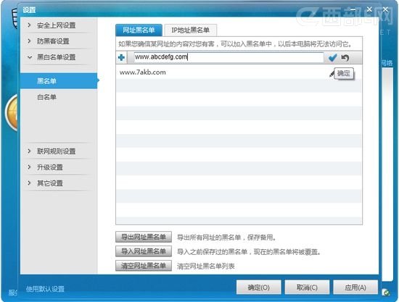The height and width of the screenshot is (302, 399).
Task: Click the blue plus add-URL icon
Action: 121,58
